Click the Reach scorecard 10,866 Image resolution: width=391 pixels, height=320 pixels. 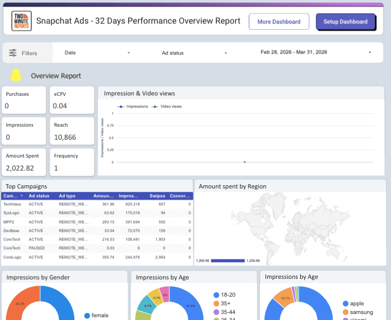click(72, 131)
